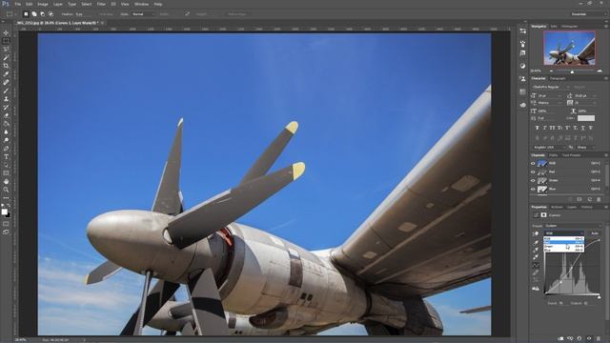Select the Hand tool
The width and height of the screenshot is (610, 343).
[6, 182]
